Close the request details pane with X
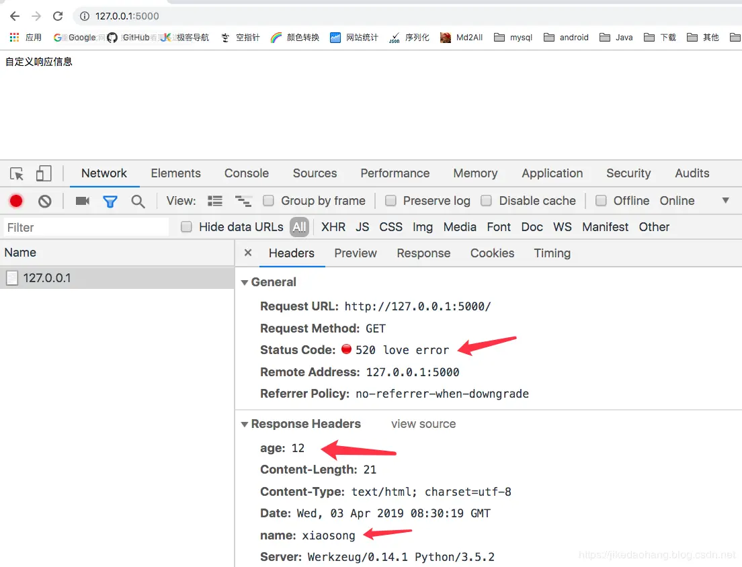The height and width of the screenshot is (567, 742). [248, 253]
